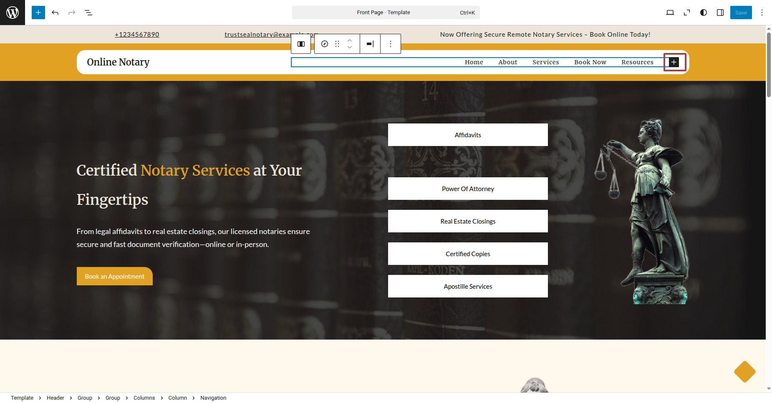
Task: Open the justify items alignment control
Action: tap(370, 44)
